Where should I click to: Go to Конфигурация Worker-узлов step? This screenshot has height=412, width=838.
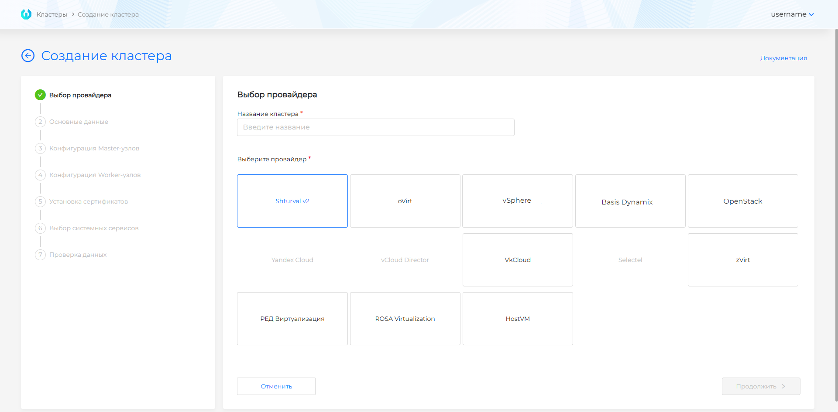coord(95,175)
